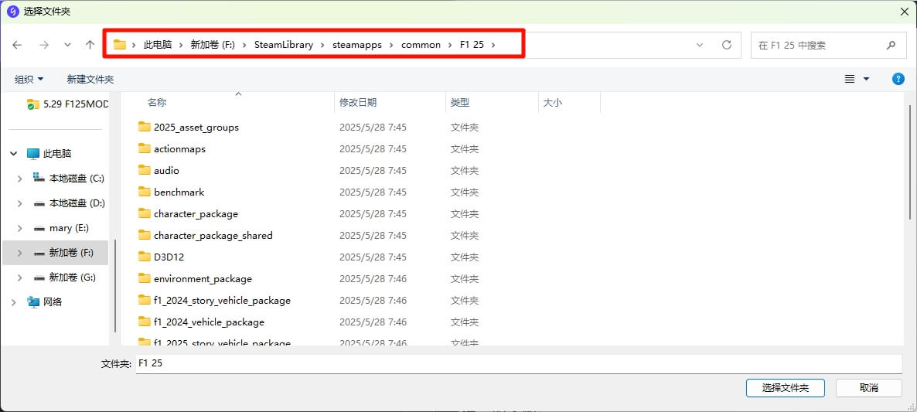
Task: Open the 组织 menu
Action: [29, 79]
